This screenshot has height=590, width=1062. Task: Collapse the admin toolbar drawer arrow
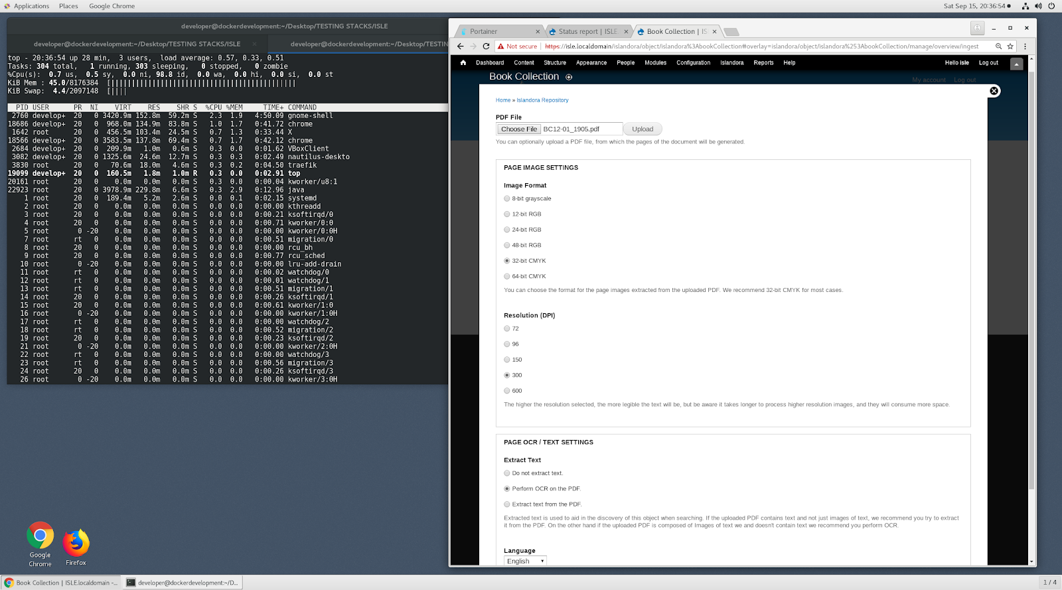[1017, 63]
